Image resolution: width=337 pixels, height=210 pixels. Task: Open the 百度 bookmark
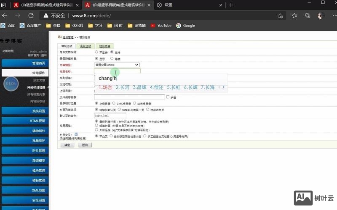coord(8,26)
